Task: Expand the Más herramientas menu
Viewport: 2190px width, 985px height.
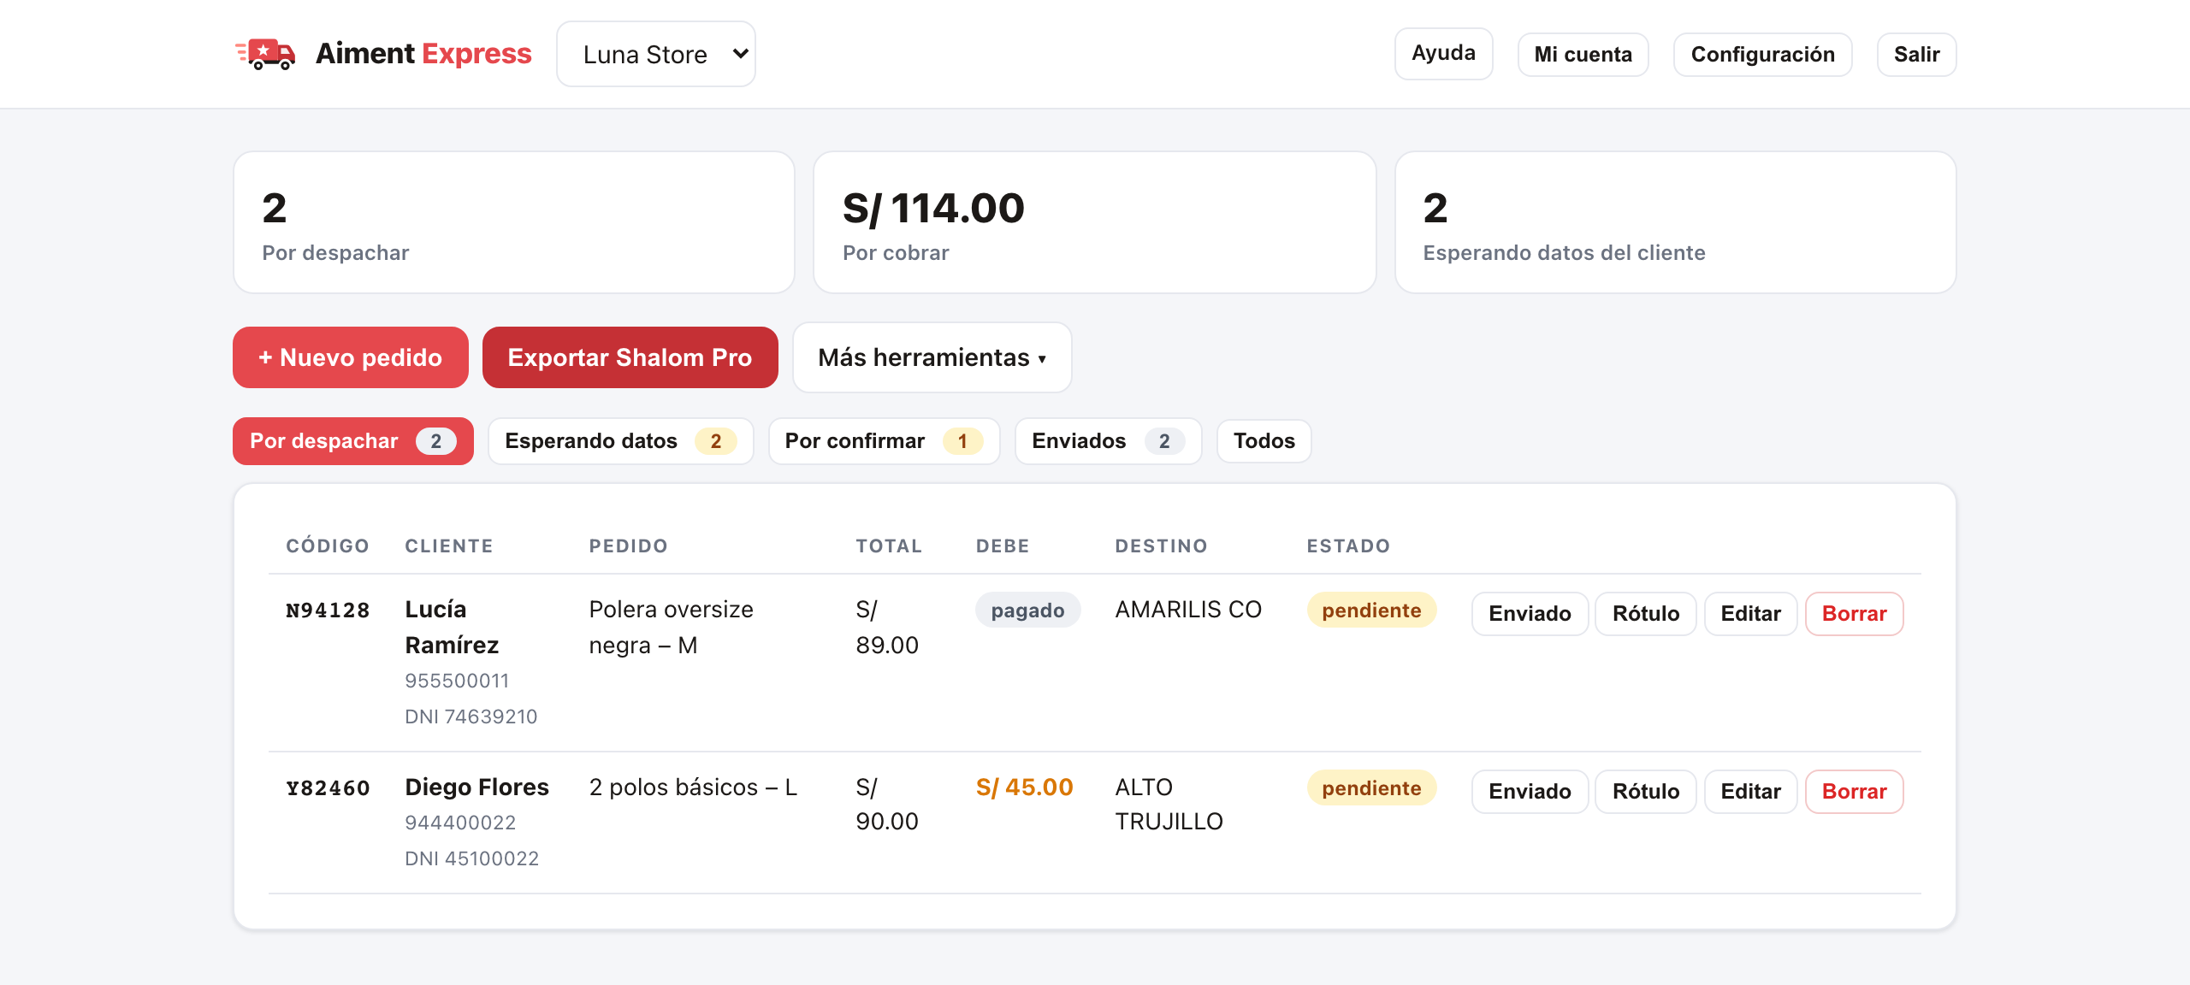Action: click(x=932, y=357)
